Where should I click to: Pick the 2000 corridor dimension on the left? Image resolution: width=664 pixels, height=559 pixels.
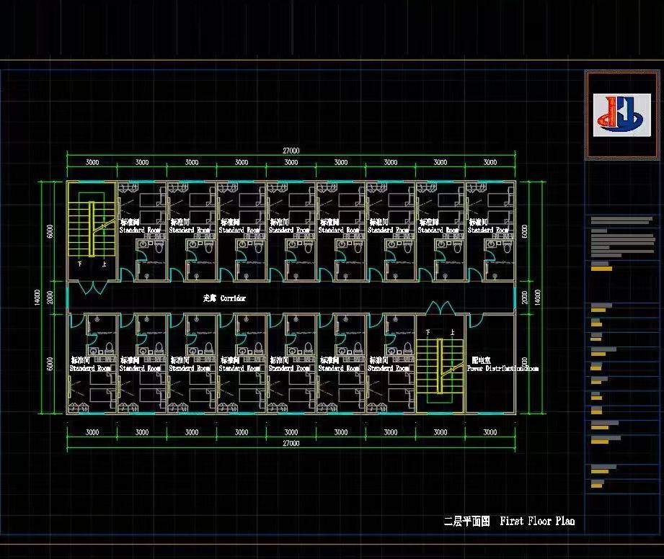click(x=50, y=297)
